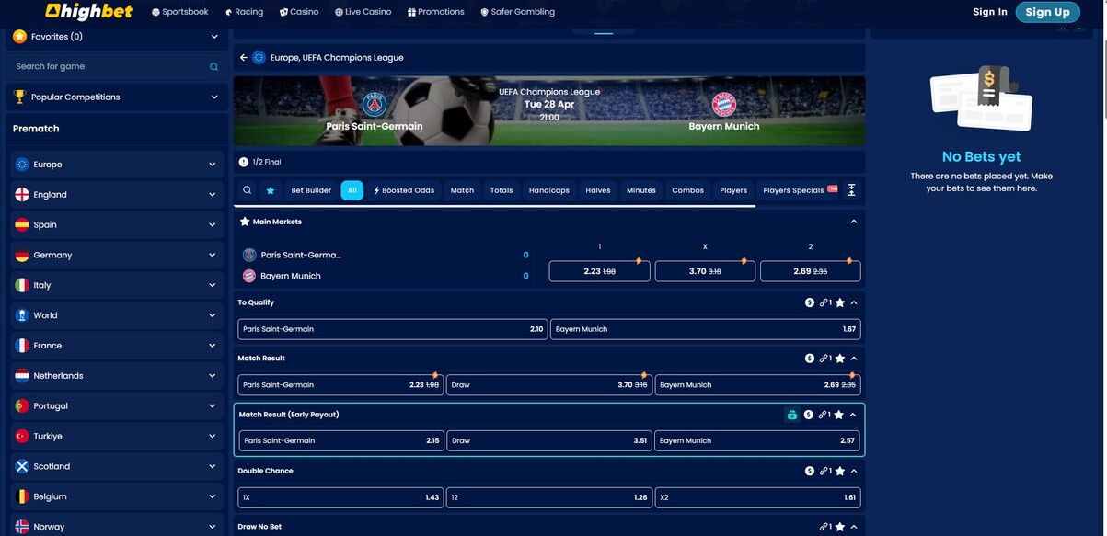The image size is (1107, 536).
Task: Click the dollar icon on Match Result (Early Payout)
Action: (809, 415)
